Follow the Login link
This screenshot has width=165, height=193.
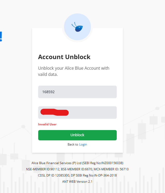click(83, 144)
